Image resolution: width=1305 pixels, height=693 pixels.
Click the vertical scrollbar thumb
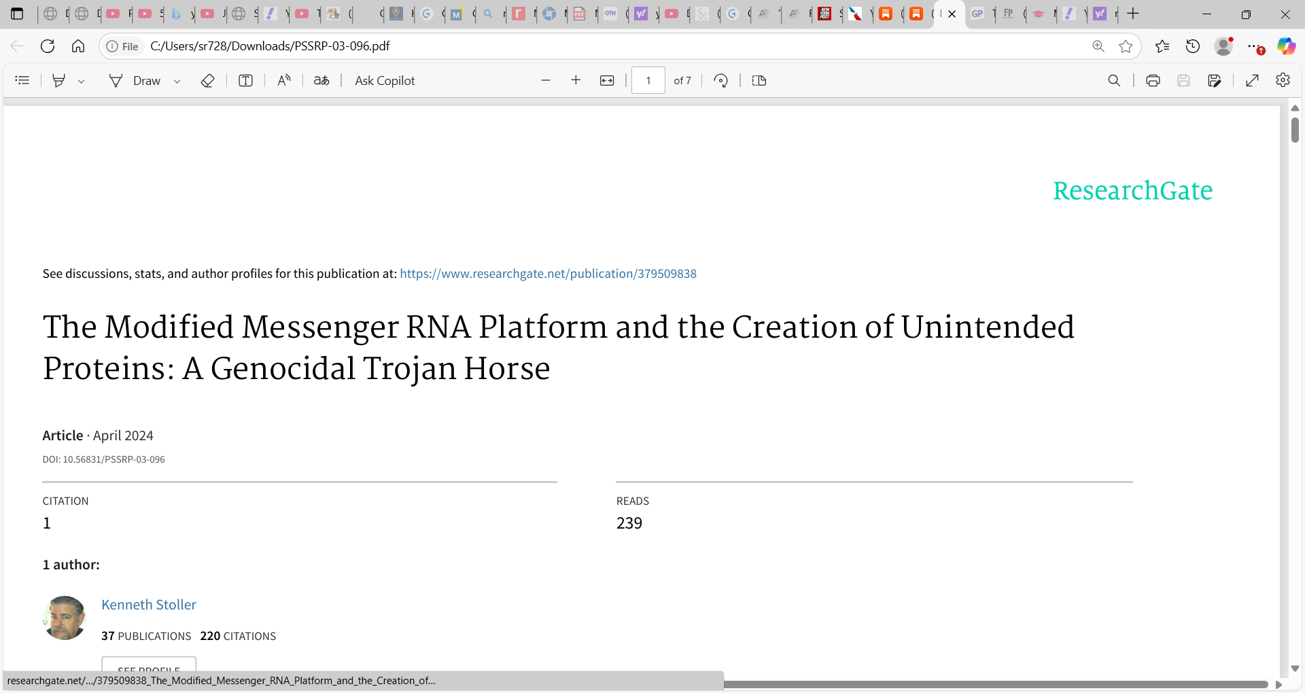(x=1295, y=130)
